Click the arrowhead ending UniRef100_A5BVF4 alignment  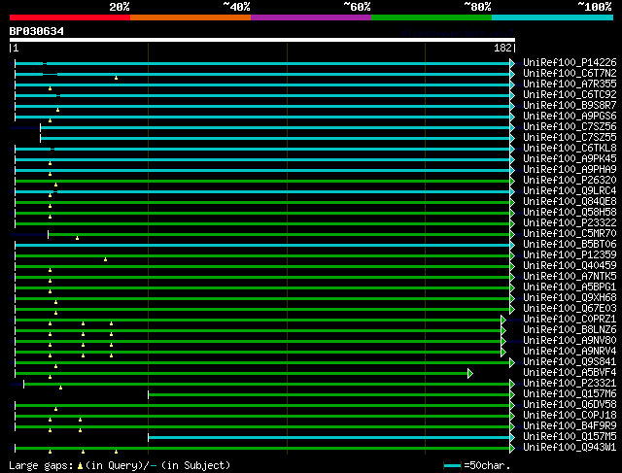(x=470, y=374)
